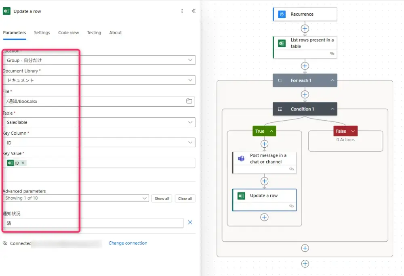Collapse the Update a row panel
This screenshot has height=276, width=404.
194,11
